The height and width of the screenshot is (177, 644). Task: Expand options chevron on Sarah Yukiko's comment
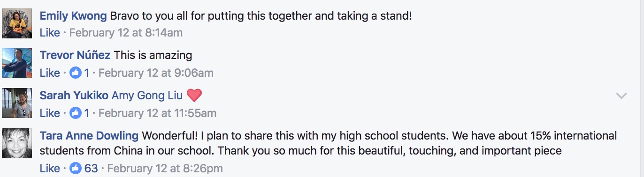point(621,96)
